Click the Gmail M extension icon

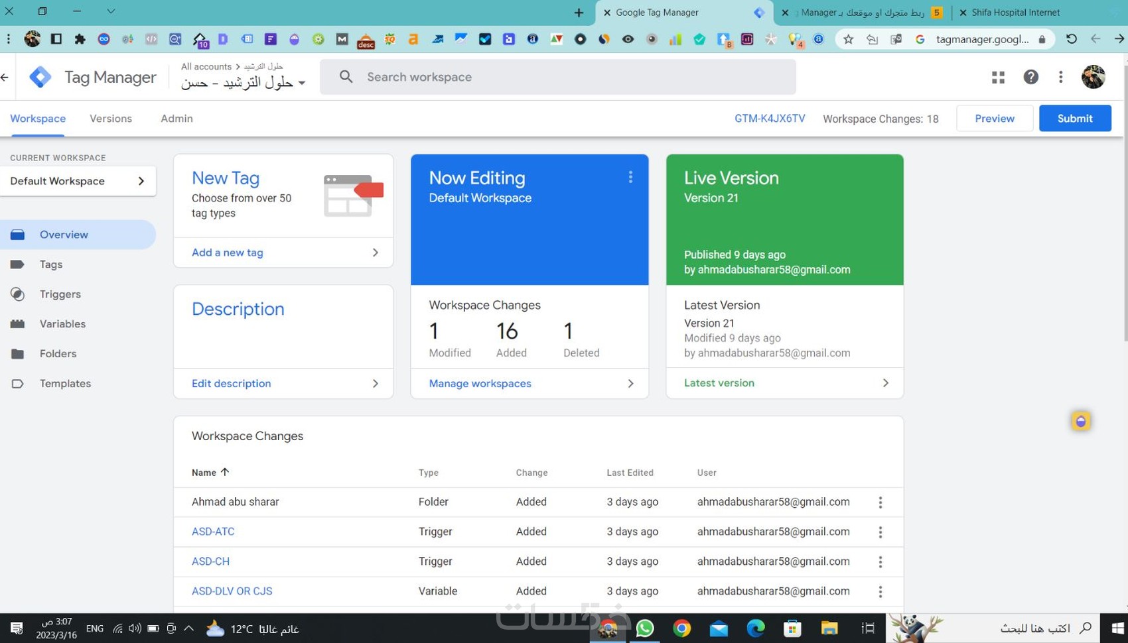coord(342,39)
